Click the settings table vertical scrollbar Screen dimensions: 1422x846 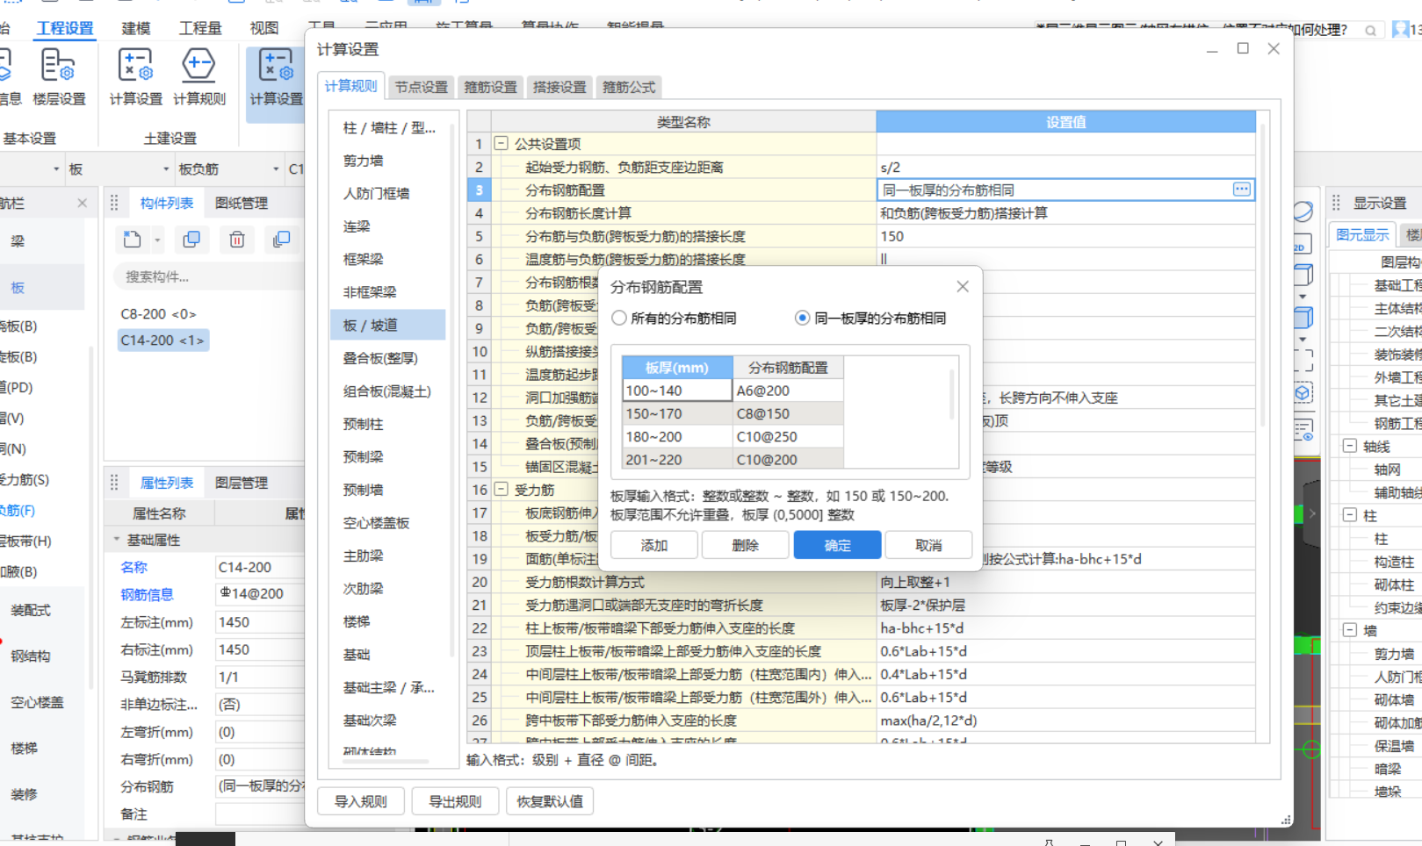click(1263, 276)
